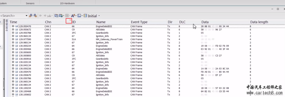
Task: Expand the 129.977590 NM_Gateway_PowerTrain row
Action: 13,39
